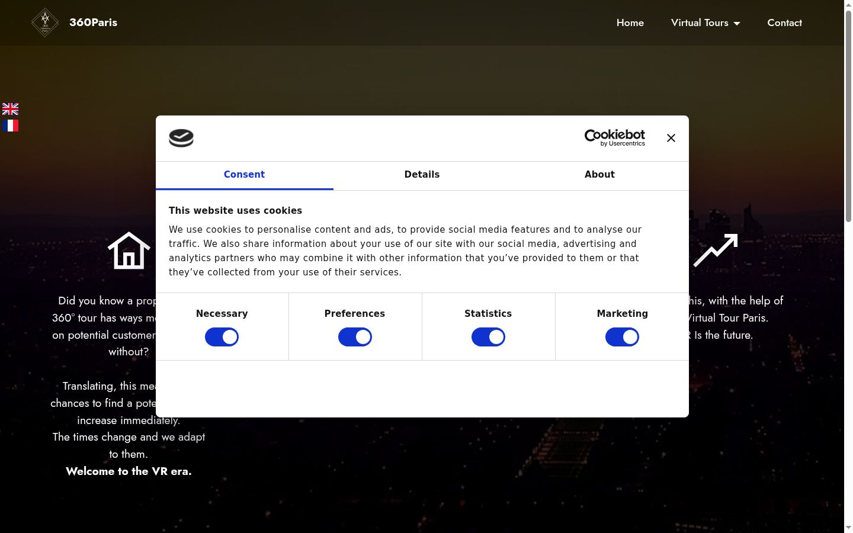Image resolution: width=853 pixels, height=533 pixels.
Task: Disable the Preferences cookies switch
Action: tap(355, 337)
